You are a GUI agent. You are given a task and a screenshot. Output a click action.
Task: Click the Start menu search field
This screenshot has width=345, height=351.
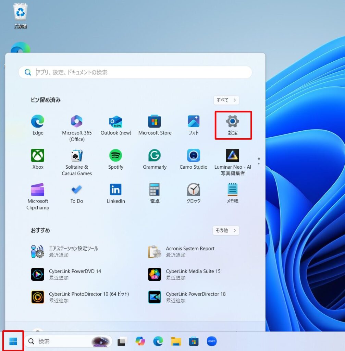coord(135,72)
